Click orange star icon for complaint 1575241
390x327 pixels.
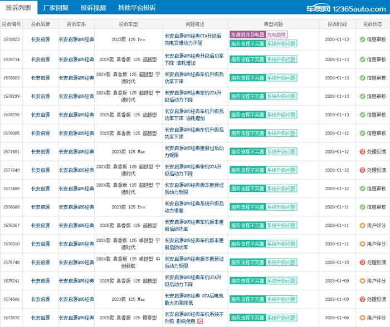click(362, 280)
